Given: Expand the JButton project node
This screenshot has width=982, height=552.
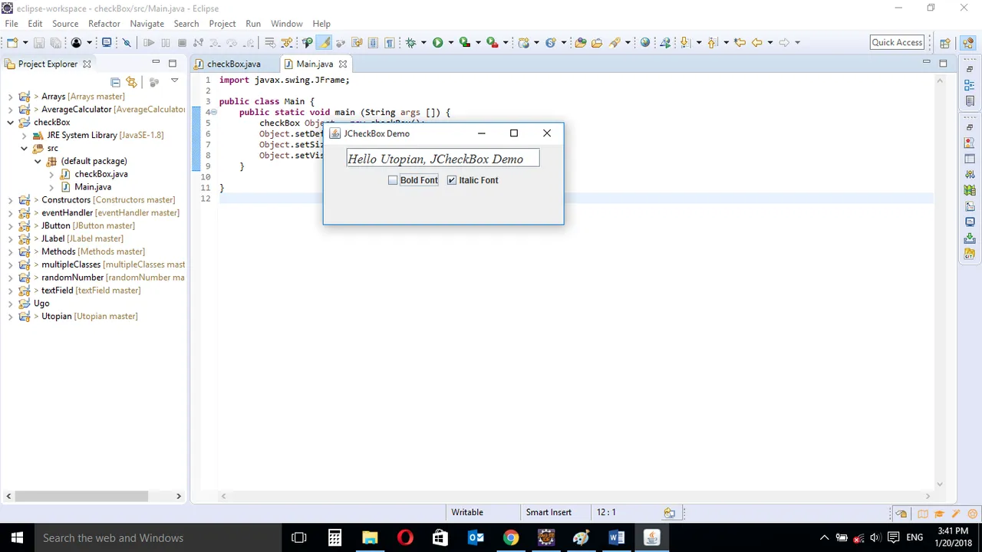Looking at the screenshot, I should (11, 226).
